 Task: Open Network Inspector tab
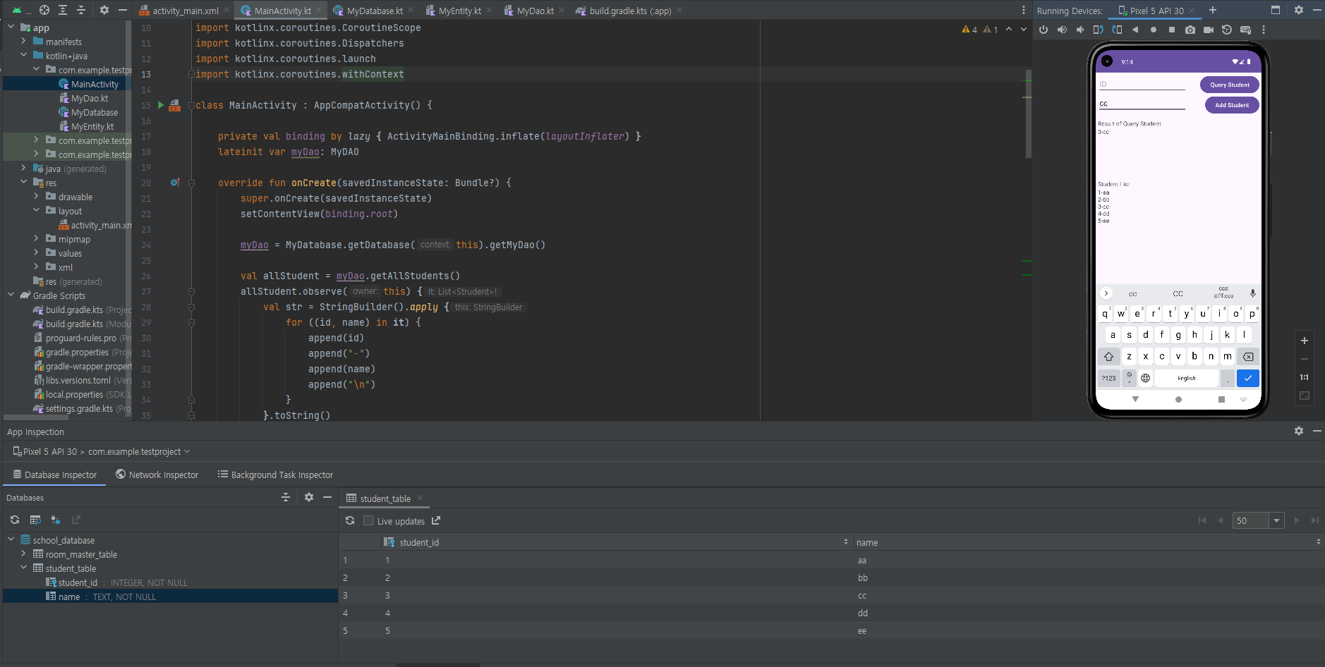pos(157,475)
